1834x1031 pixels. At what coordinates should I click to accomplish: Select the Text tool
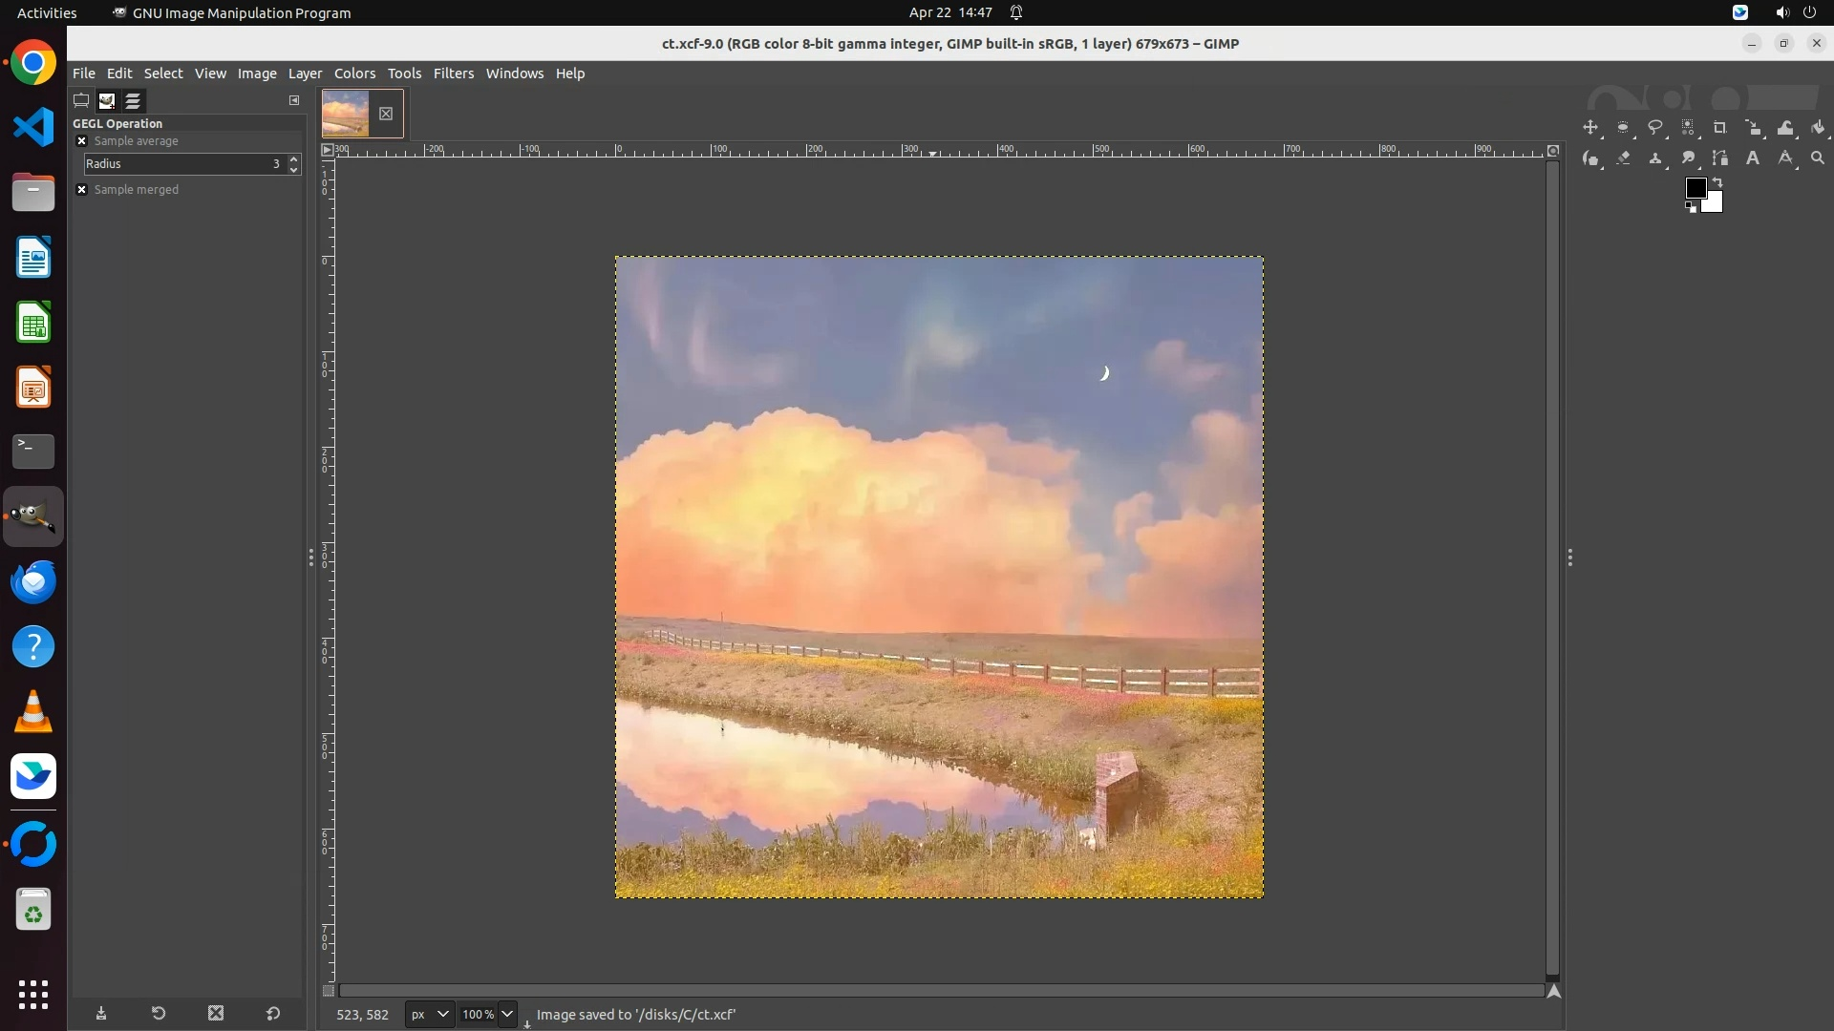[1753, 158]
